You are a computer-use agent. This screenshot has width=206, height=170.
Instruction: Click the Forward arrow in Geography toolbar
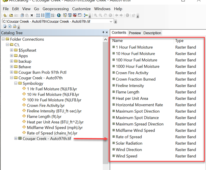tap(121, 15)
